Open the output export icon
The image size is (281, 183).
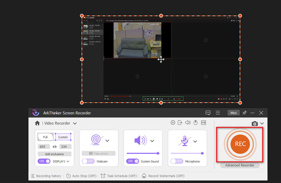click(x=180, y=123)
